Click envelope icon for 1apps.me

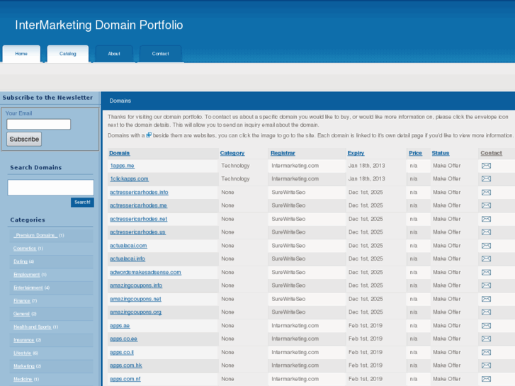tap(486, 166)
